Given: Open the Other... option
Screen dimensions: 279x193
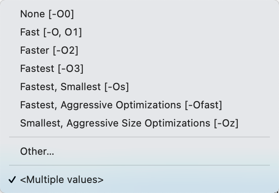Looking at the screenshot, I should pyautogui.click(x=37, y=152).
